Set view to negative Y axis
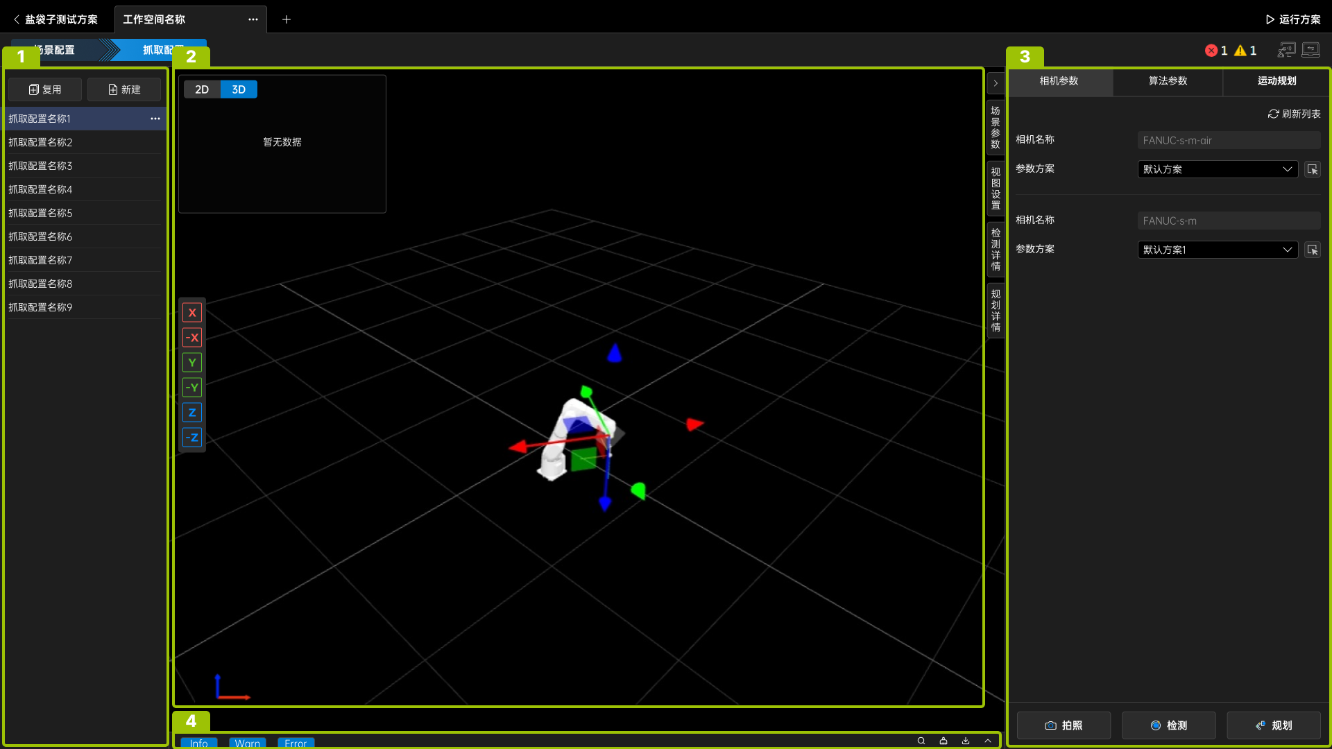1332x749 pixels. [x=192, y=388]
